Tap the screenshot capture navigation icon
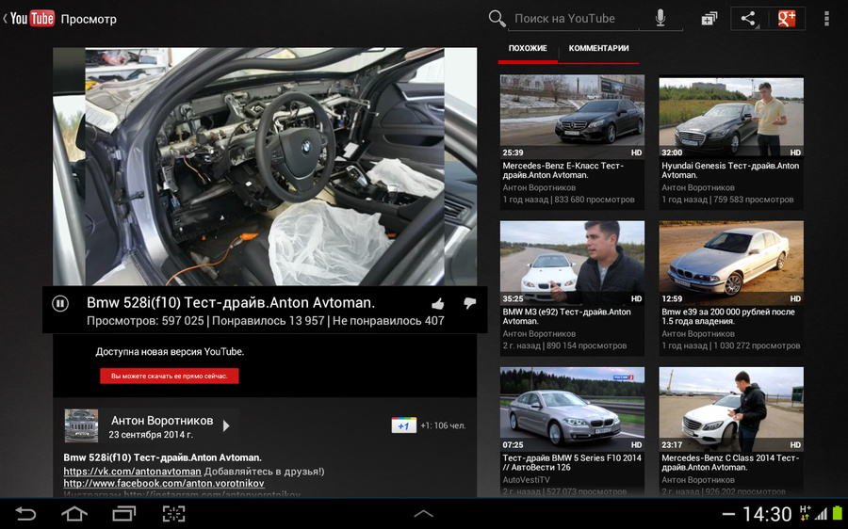Viewport: 848px width, 529px height. click(x=173, y=513)
